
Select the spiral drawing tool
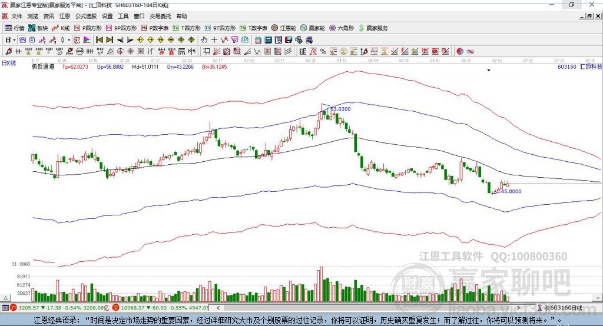tap(59, 52)
